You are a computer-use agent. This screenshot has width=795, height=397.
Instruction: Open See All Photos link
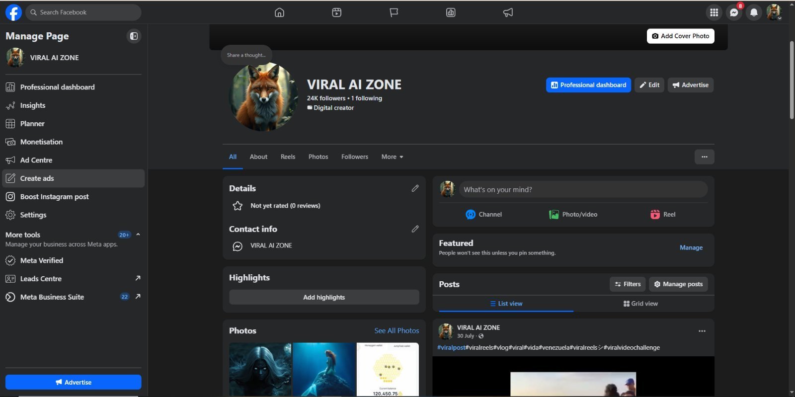[397, 331]
